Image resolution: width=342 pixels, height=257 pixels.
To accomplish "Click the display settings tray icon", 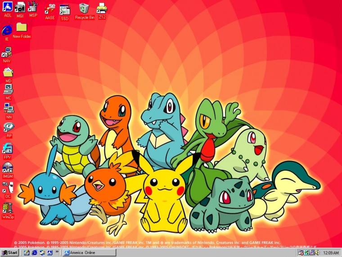I will pos(312,252).
